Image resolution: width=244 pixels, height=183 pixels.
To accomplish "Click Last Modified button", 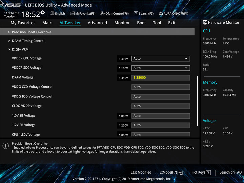I will pos(141,172).
